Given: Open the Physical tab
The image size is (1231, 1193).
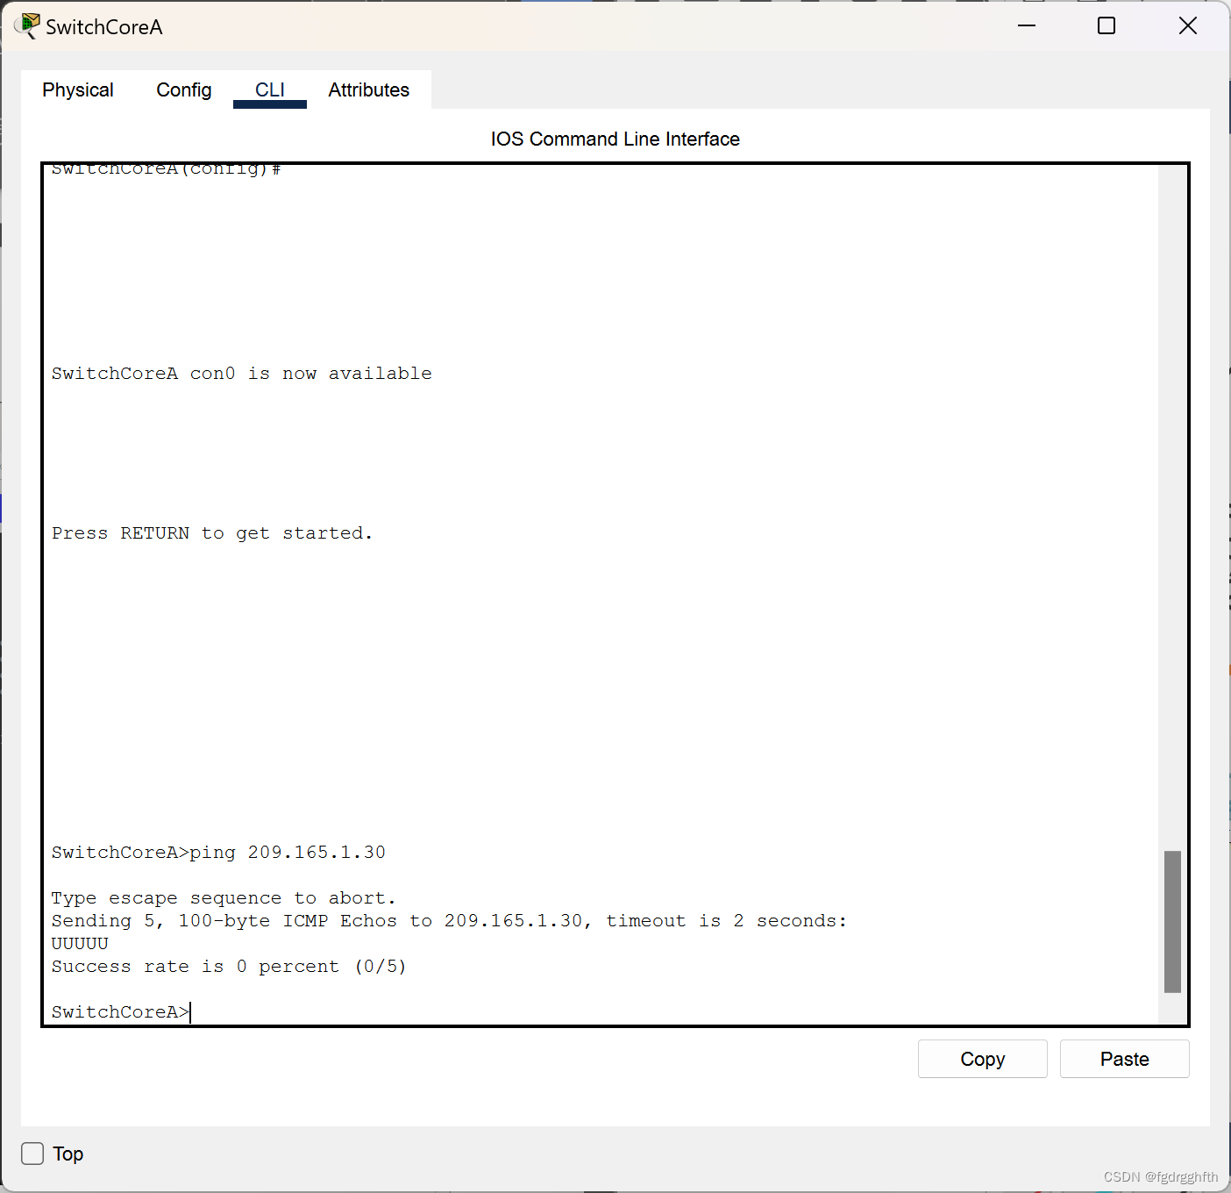Looking at the screenshot, I should click(x=78, y=89).
